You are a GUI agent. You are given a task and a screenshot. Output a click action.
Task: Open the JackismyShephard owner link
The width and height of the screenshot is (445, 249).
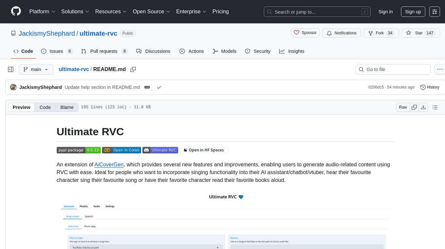[x=47, y=33]
